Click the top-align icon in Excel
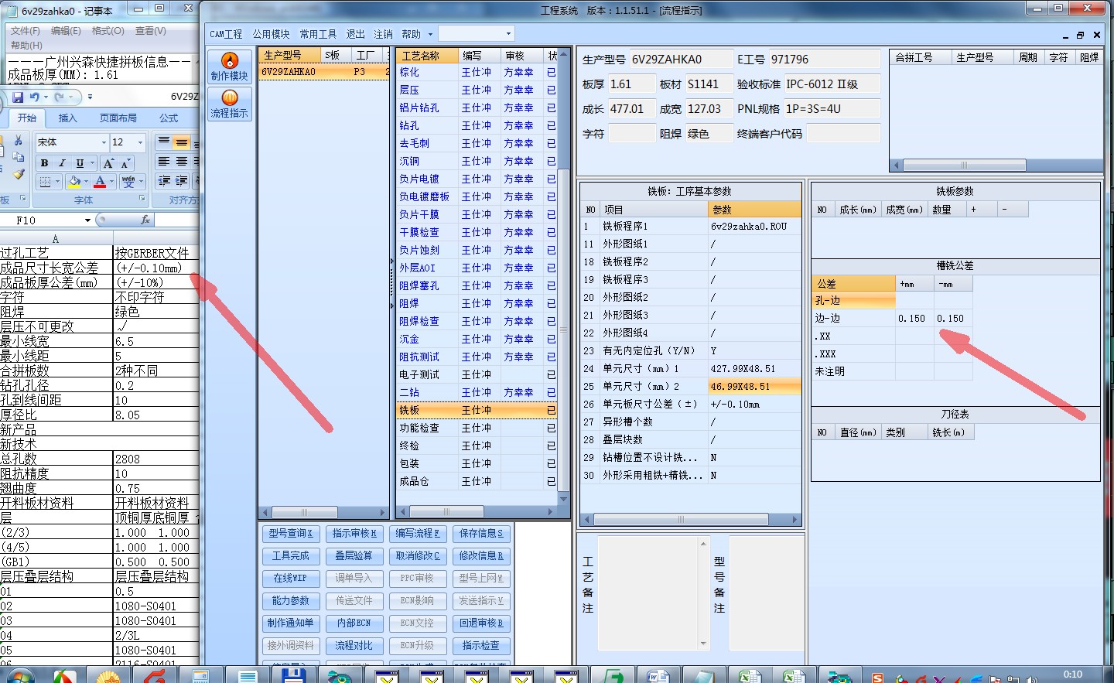Screen dimensions: 1114x683 [164, 142]
